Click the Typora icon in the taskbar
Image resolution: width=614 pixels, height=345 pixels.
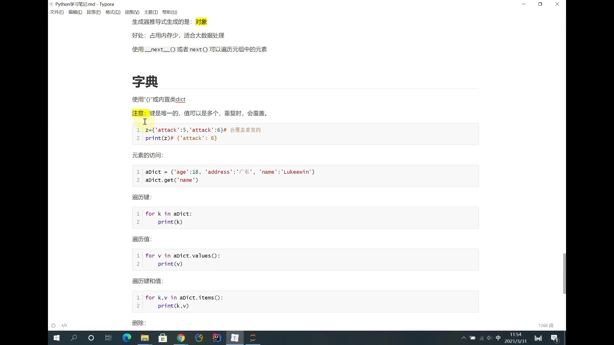(x=235, y=338)
